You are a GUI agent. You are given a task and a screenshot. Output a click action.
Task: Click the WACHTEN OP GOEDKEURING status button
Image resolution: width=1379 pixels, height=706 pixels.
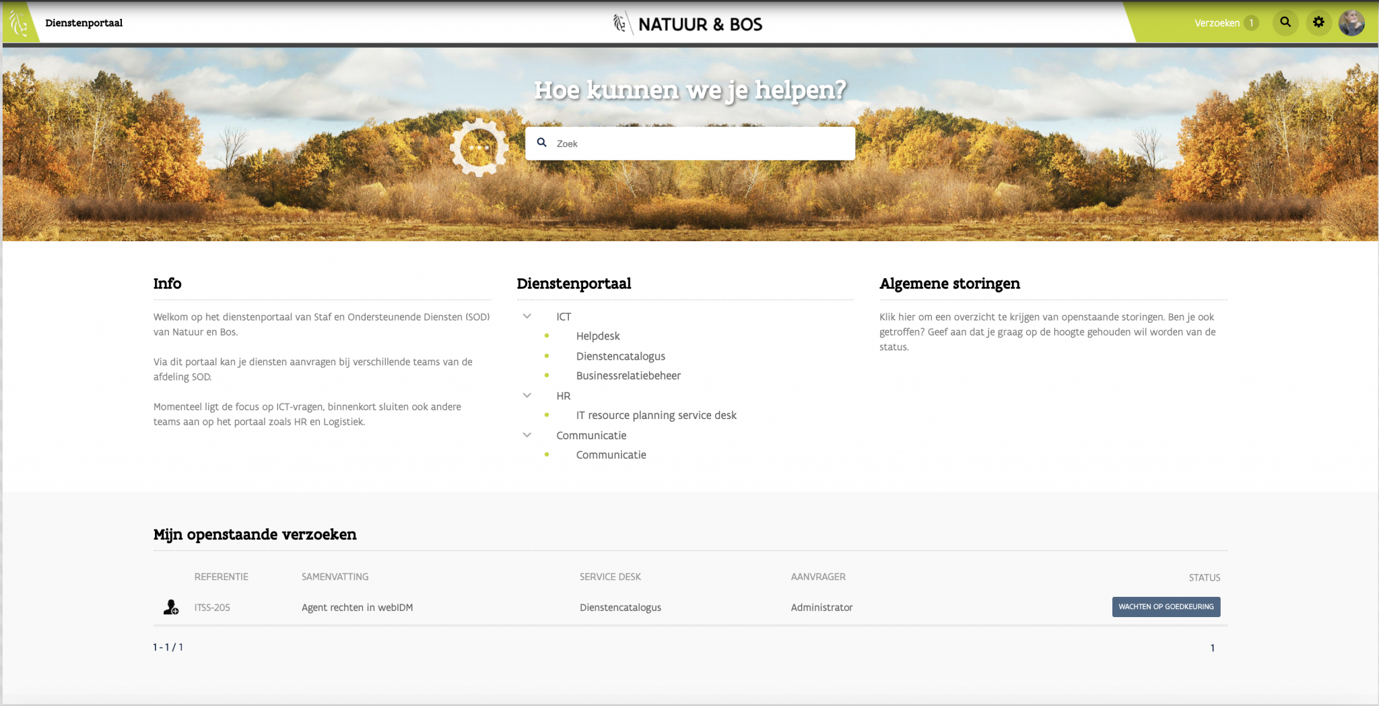point(1166,607)
